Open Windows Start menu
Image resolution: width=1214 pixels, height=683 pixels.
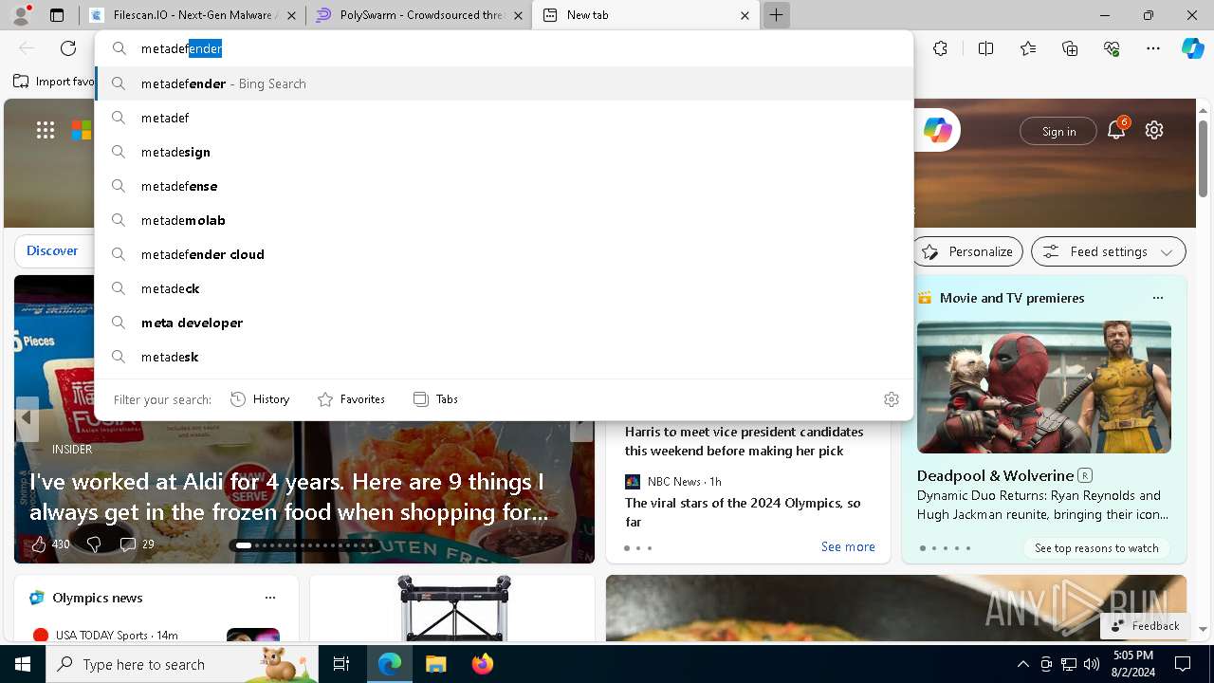pos(23,665)
